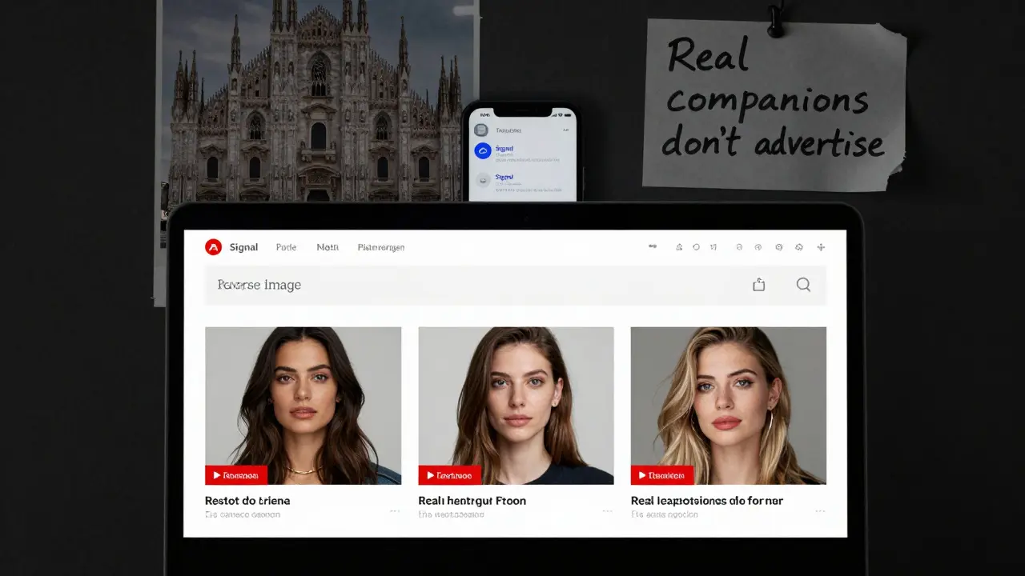Open the first video thumbnail

click(303, 405)
